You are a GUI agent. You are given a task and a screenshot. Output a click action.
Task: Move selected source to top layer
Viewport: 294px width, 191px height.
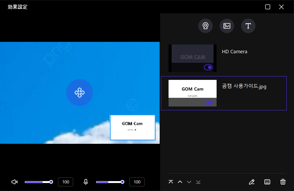point(171,182)
